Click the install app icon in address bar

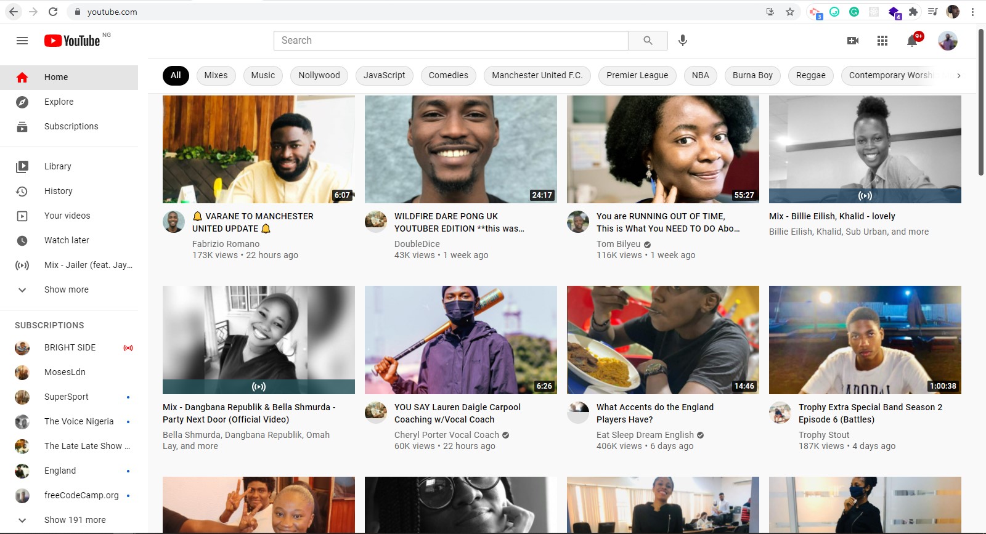[x=770, y=12]
